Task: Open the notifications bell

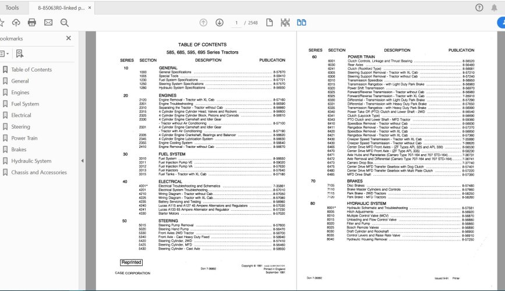Action: click(x=494, y=8)
